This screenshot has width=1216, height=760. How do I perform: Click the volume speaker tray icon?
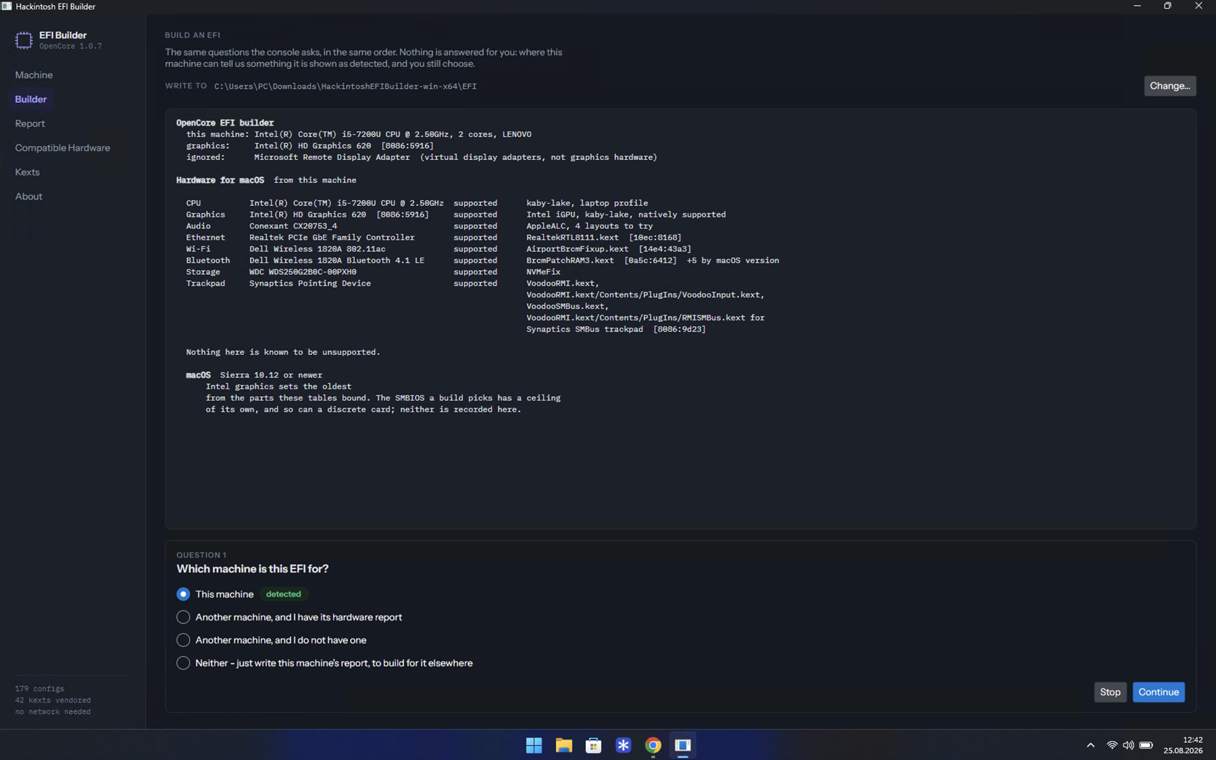click(x=1128, y=745)
